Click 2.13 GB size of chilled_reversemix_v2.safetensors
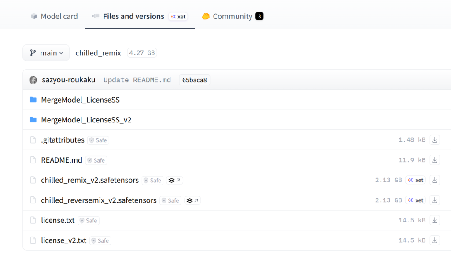The height and width of the screenshot is (255, 451). 388,200
